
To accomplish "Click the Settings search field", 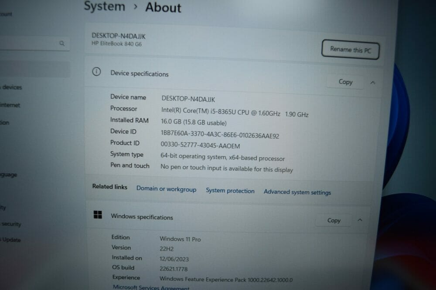I will [34, 43].
